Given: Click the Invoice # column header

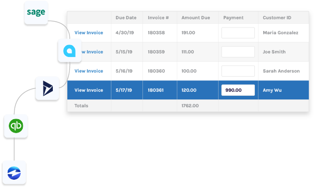Looking at the screenshot, I should [158, 18].
